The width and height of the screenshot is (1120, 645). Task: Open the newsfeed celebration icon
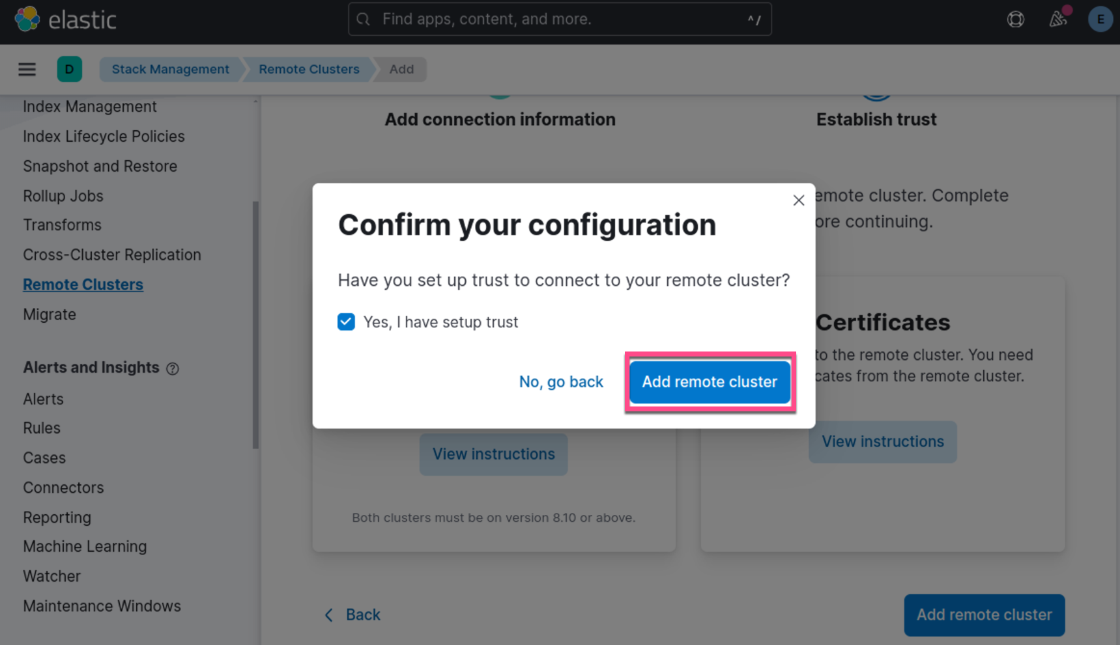point(1058,20)
